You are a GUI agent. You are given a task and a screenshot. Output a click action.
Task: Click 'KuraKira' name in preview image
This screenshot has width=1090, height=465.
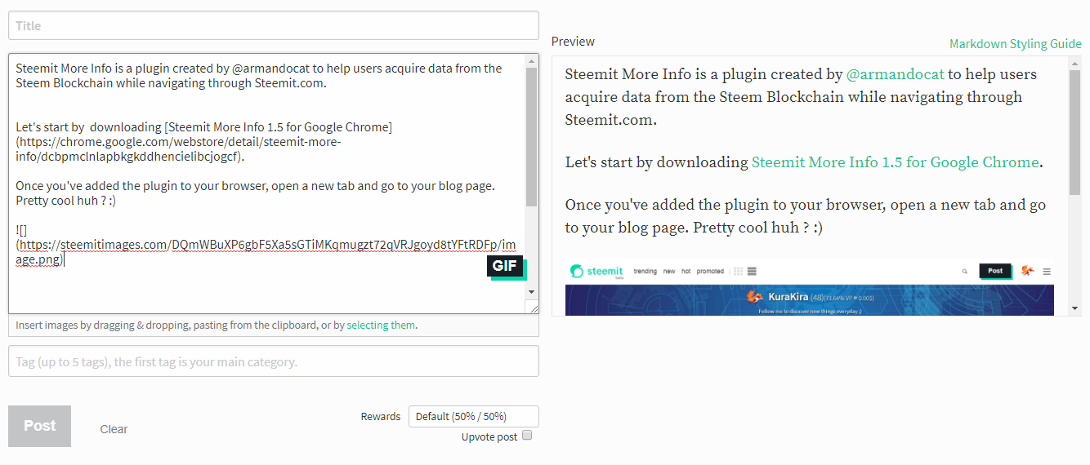point(788,298)
